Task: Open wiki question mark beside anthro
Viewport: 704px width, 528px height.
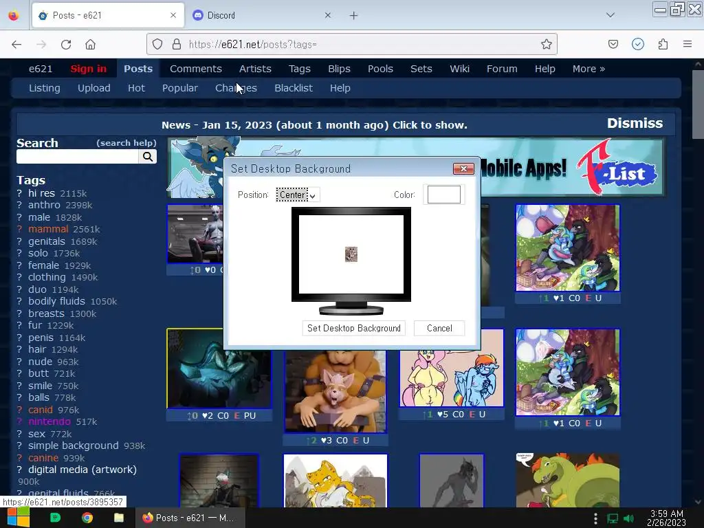Action: (19, 205)
